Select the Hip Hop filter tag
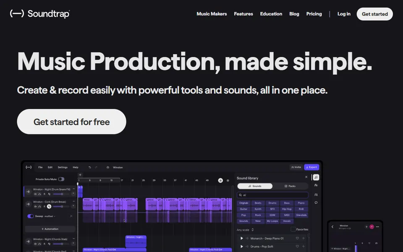 pyautogui.click(x=287, y=209)
